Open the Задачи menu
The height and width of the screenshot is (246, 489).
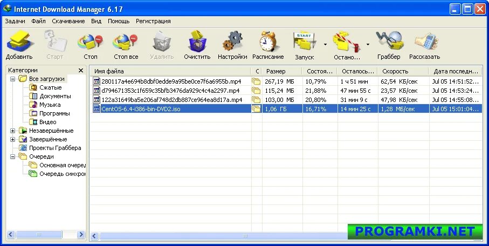click(x=15, y=21)
